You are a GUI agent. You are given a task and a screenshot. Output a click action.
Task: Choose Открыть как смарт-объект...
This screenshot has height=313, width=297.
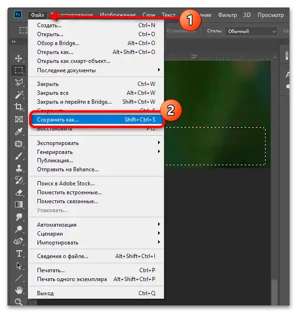coord(96,61)
